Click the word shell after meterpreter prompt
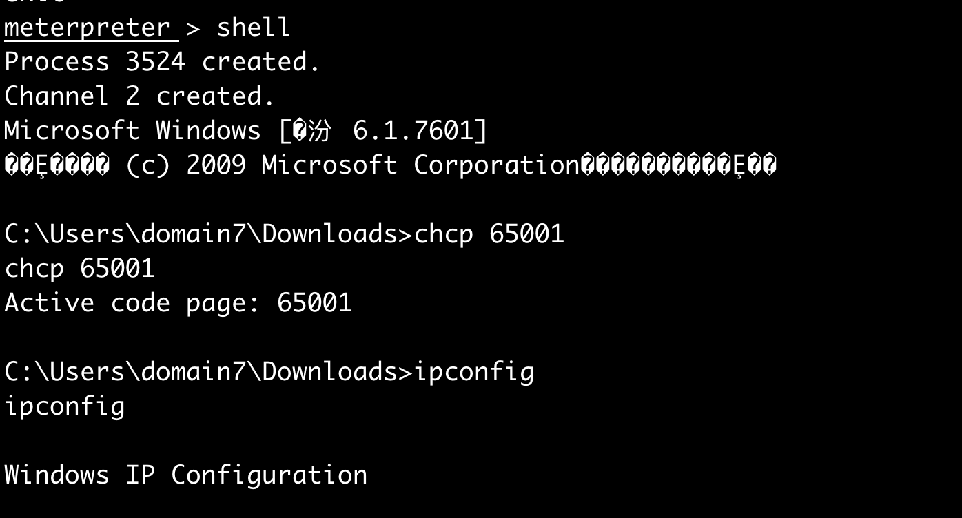This screenshot has height=518, width=962. click(x=253, y=28)
